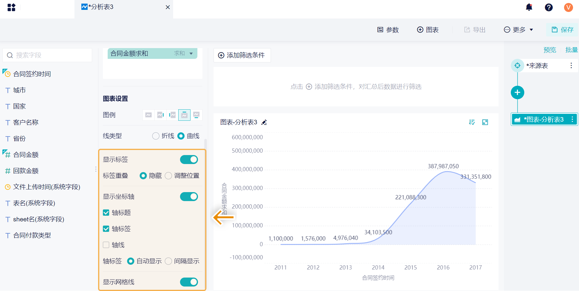This screenshot has width=579, height=291.
Task: Expand the chart to fullscreen
Action: pyautogui.click(x=485, y=122)
